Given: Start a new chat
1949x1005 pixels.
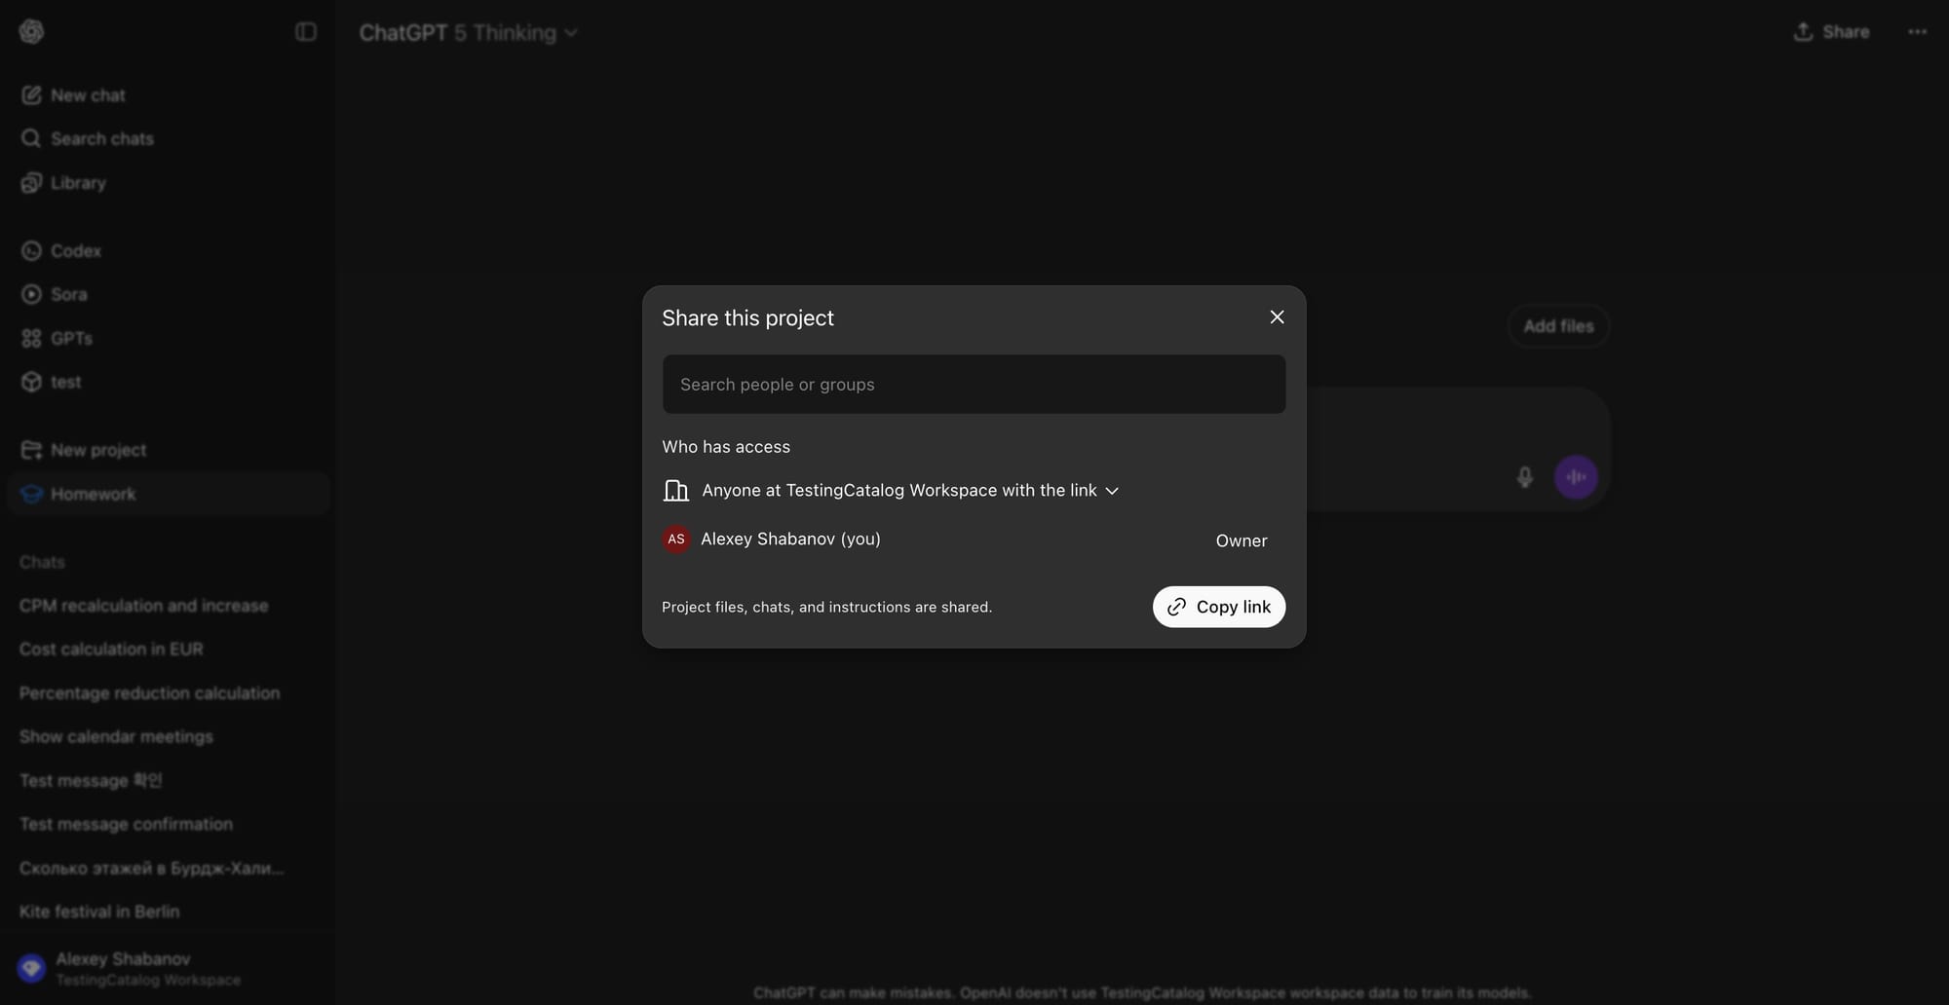Looking at the screenshot, I should [x=88, y=94].
